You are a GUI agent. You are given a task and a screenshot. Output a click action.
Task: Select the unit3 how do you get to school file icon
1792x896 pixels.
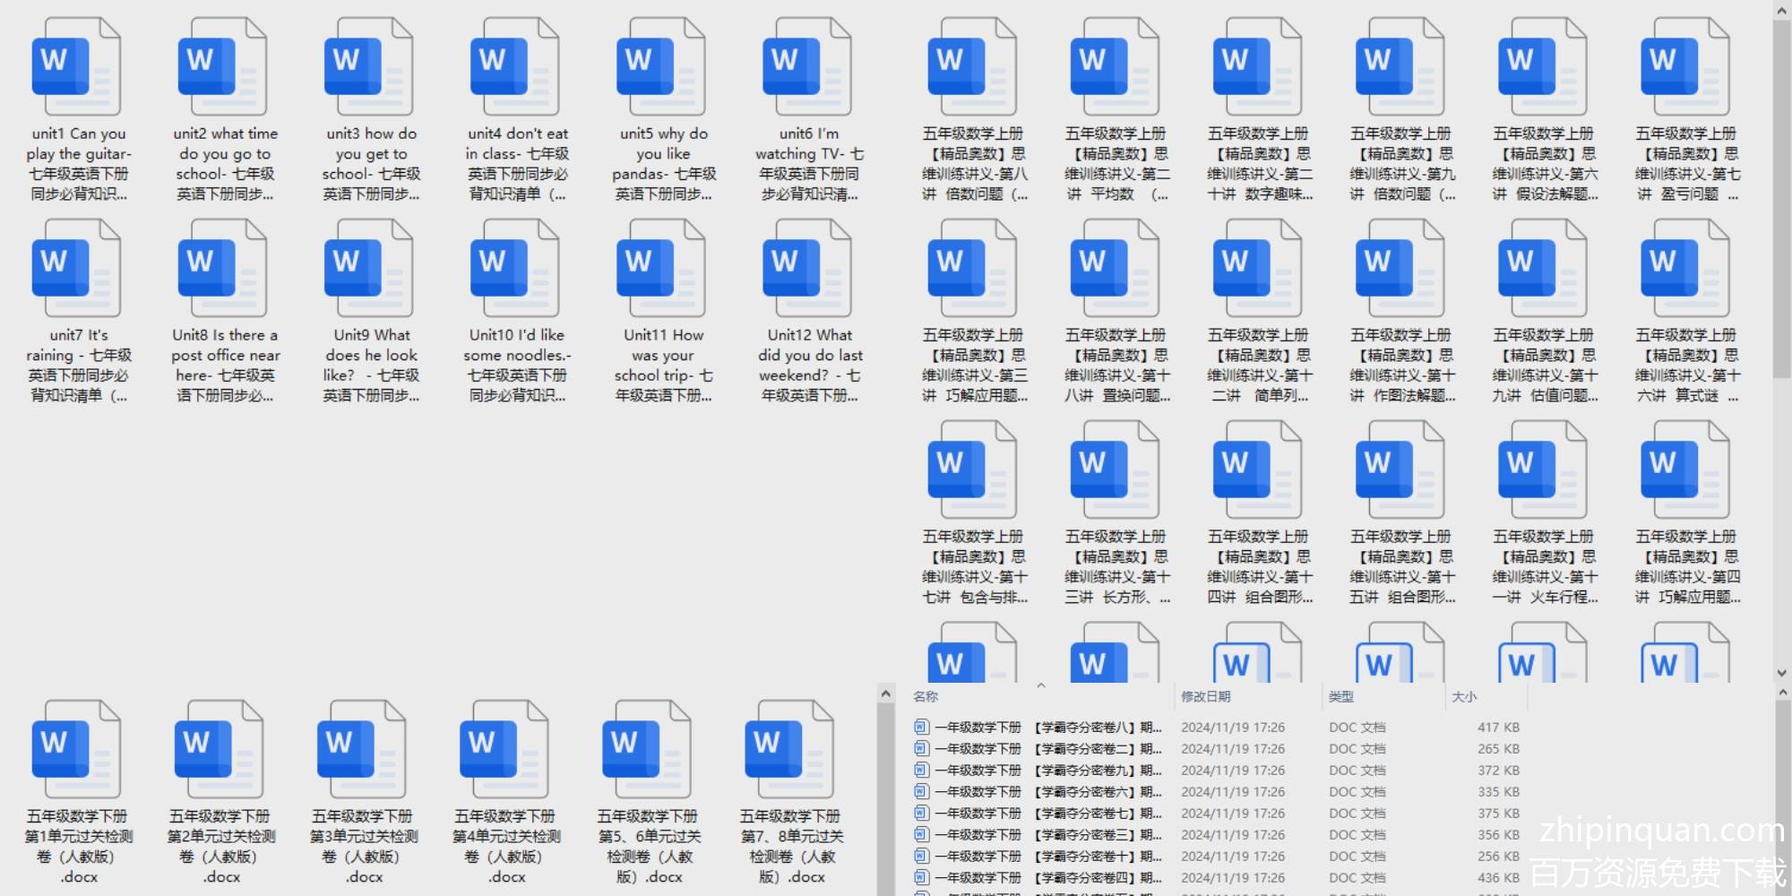368,67
